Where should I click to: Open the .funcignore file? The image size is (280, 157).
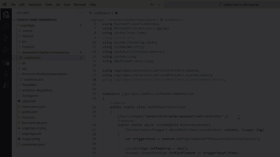click(x=30, y=96)
